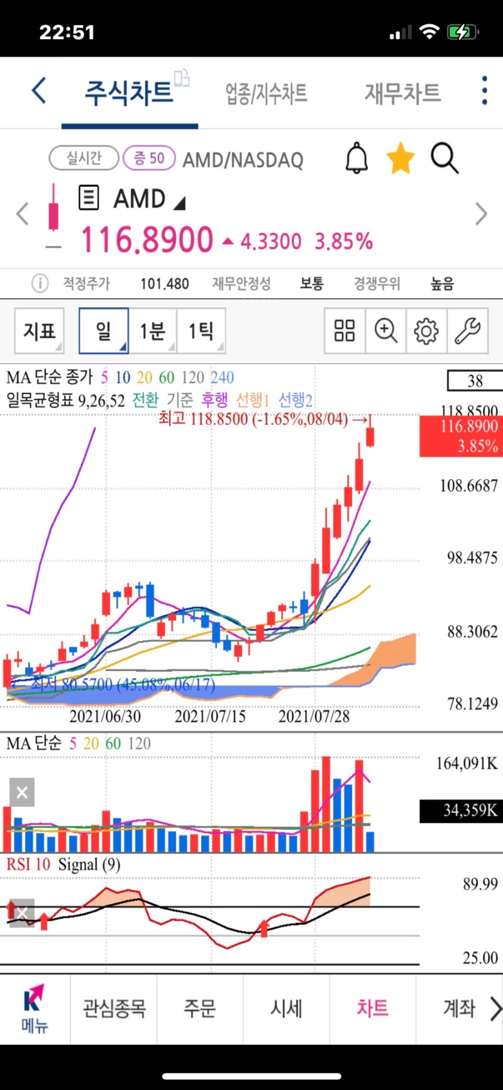
Task: Tap RSI 10 indicator label
Action: click(28, 864)
